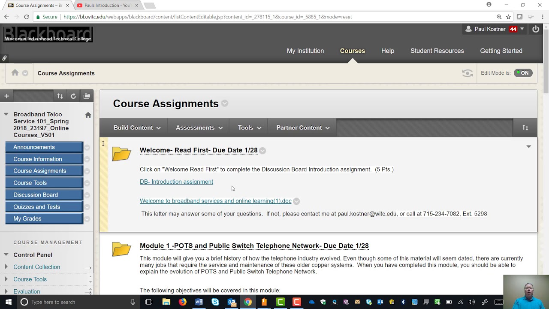Click the quick links chain icon

coord(4,58)
